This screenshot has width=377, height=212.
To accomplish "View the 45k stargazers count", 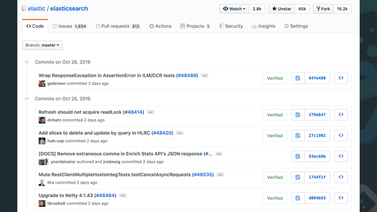I will (x=302, y=9).
